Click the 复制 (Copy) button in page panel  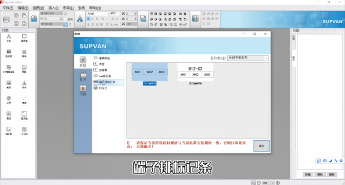coord(320,175)
